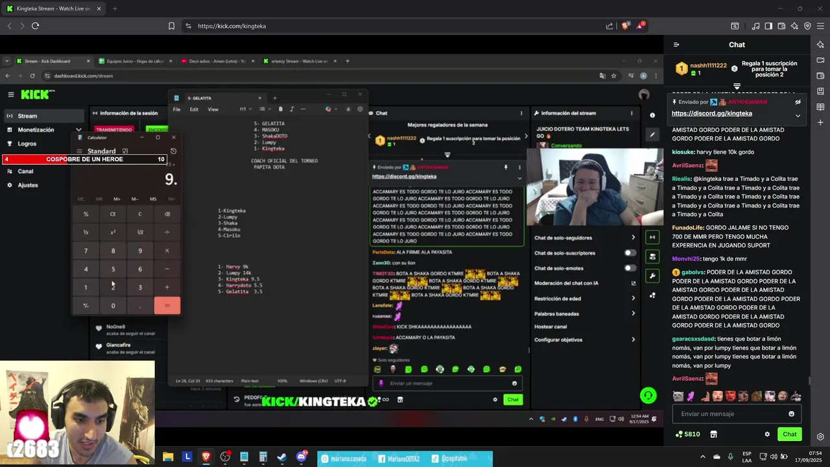Viewport: 830px width, 467px height.
Task: Toggle Chat de solo-suscriptores switch
Action: coord(629,253)
